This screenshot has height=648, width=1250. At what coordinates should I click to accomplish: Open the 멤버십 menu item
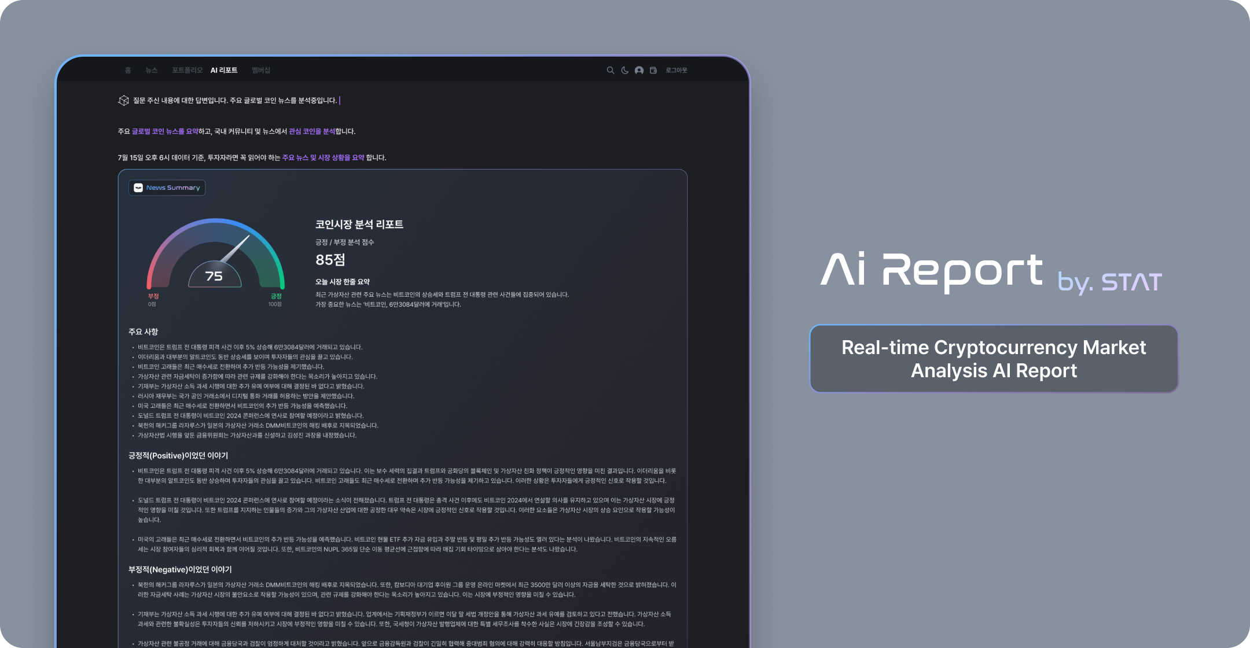pos(261,70)
